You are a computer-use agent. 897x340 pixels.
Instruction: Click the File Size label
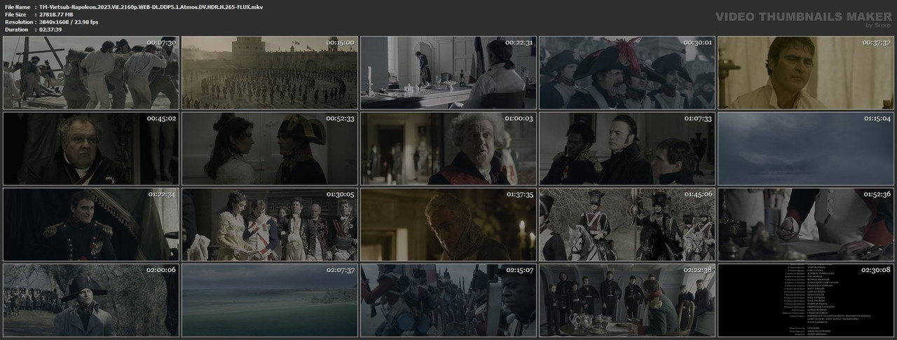coord(15,14)
